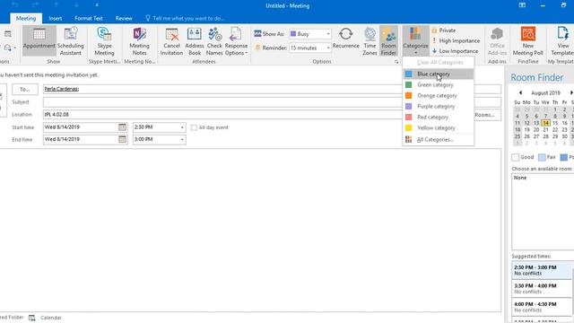Choose Yellow category

pyautogui.click(x=439, y=127)
